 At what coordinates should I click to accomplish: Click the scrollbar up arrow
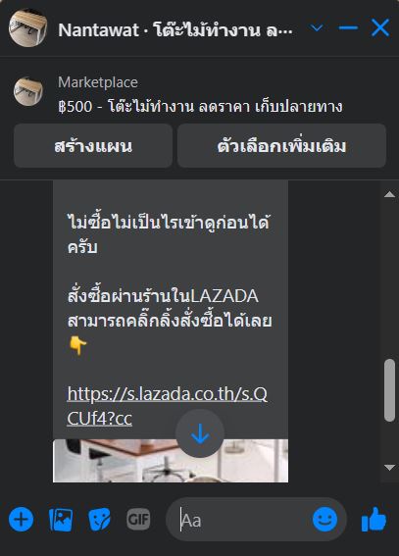pos(389,194)
